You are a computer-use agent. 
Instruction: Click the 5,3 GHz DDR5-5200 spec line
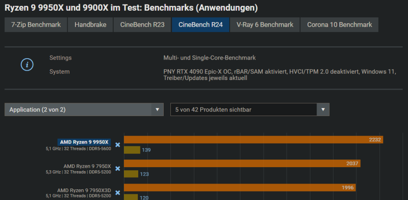78,172
